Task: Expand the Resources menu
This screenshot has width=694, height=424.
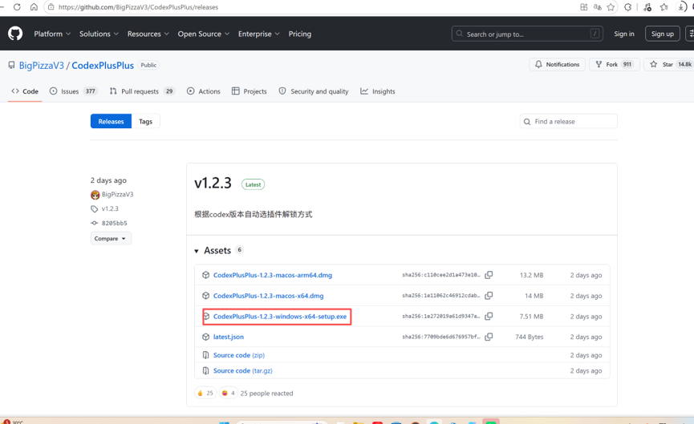Action: [148, 34]
